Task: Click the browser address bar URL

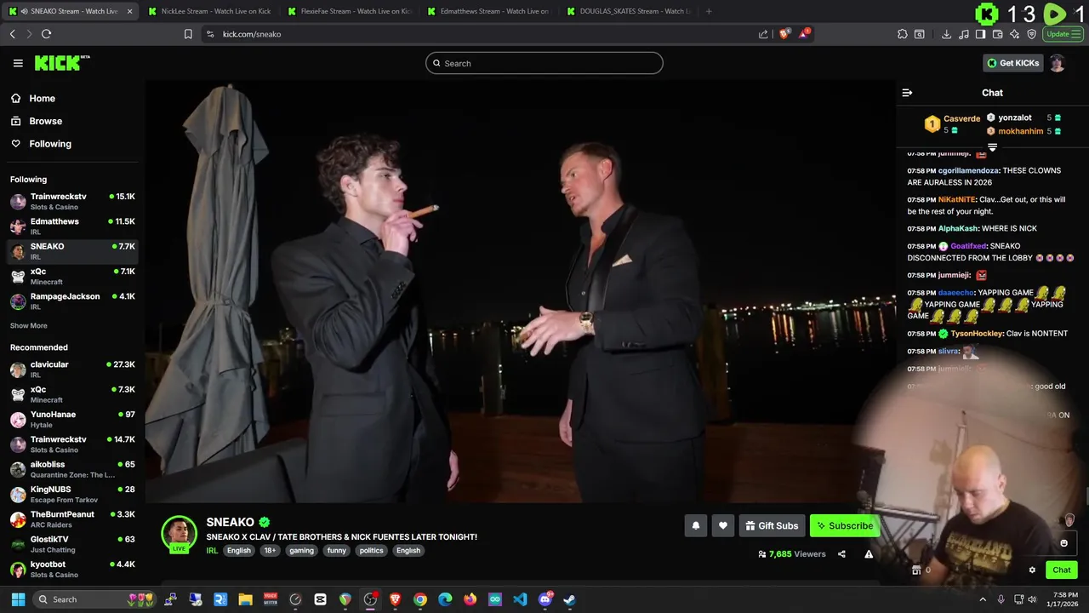Action: [252, 34]
